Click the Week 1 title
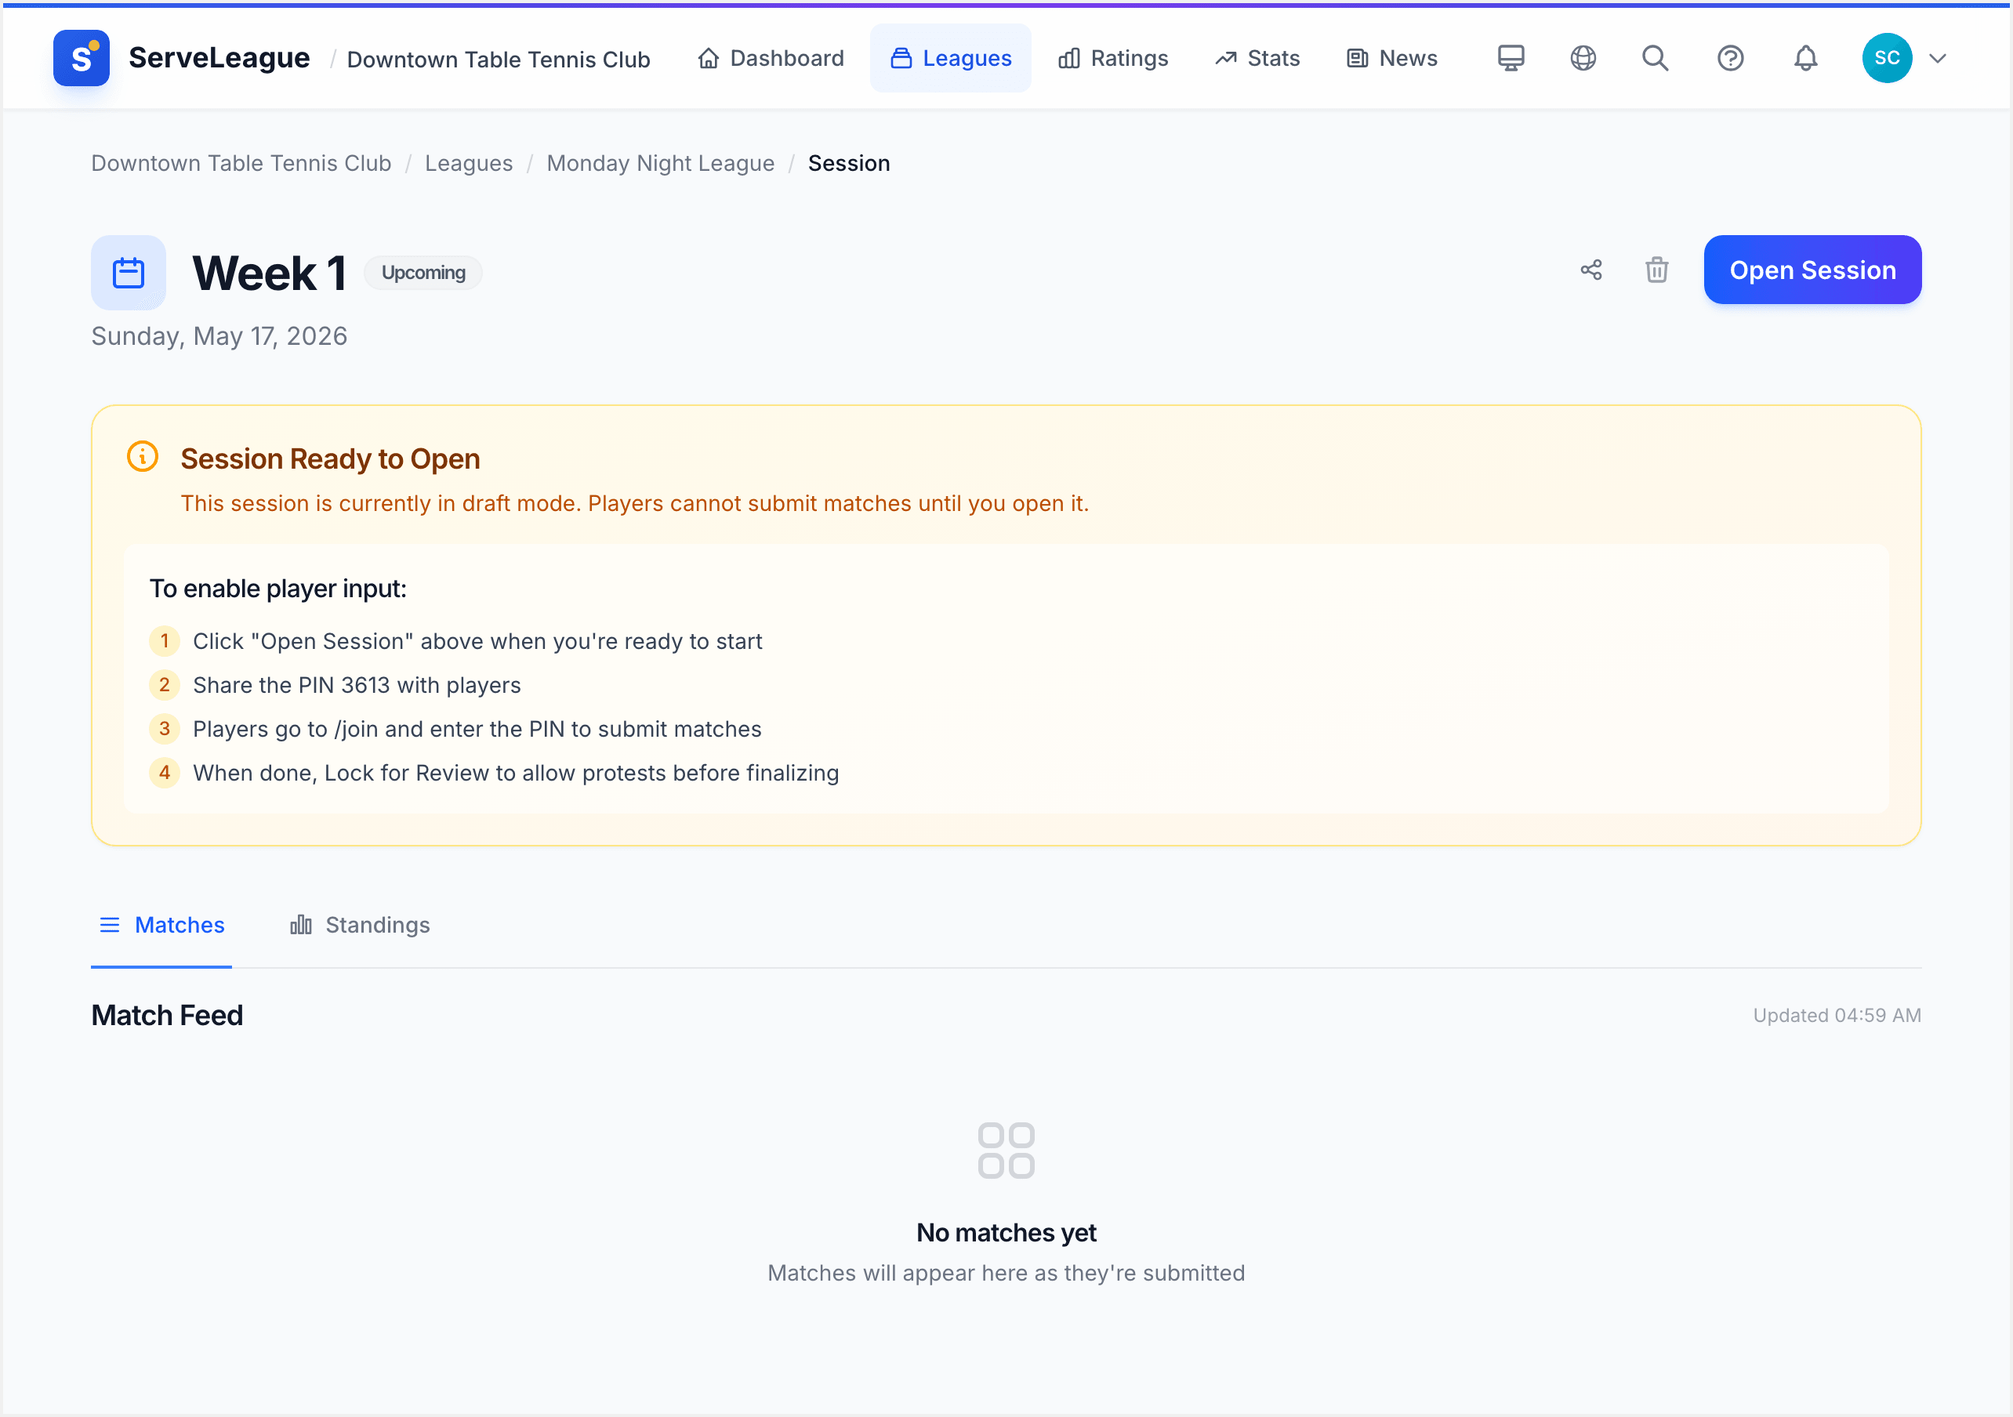Image resolution: width=2013 pixels, height=1417 pixels. 270,273
